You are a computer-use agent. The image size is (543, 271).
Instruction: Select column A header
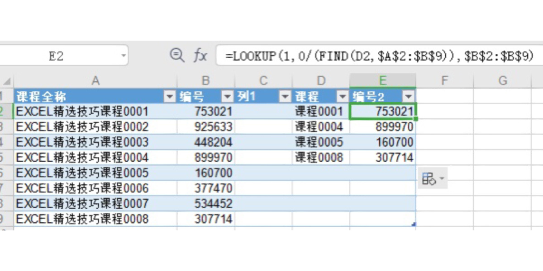95,81
